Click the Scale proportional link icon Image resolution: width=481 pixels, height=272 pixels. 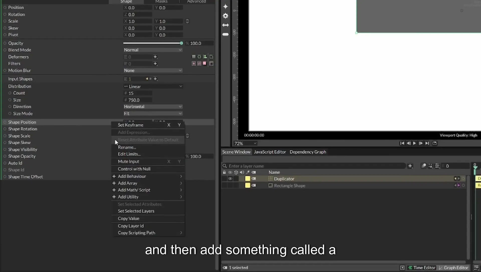coord(187,21)
